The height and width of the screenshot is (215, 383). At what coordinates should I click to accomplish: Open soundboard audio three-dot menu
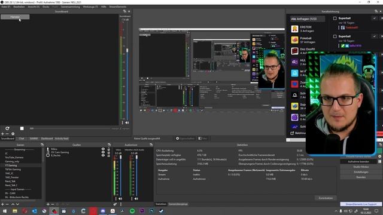pos(122,122)
